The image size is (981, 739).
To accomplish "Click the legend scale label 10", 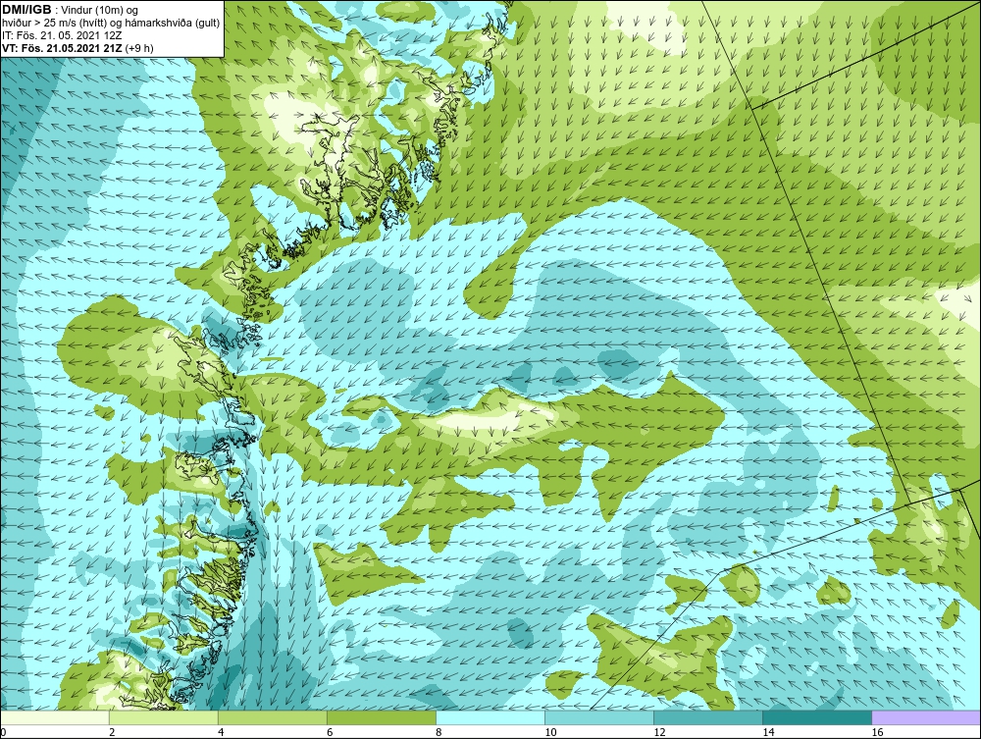I will pos(550,732).
